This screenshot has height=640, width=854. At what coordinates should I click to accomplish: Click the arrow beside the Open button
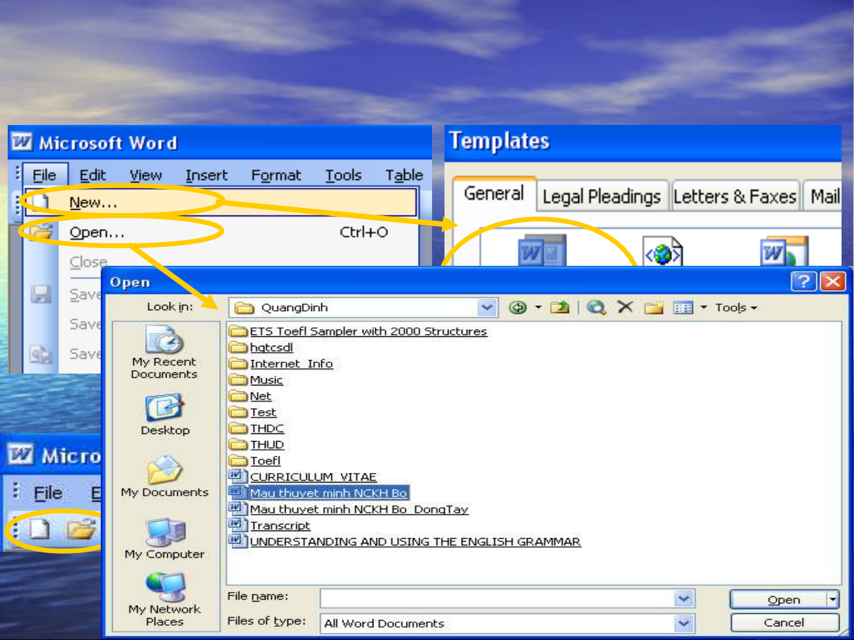coord(833,599)
